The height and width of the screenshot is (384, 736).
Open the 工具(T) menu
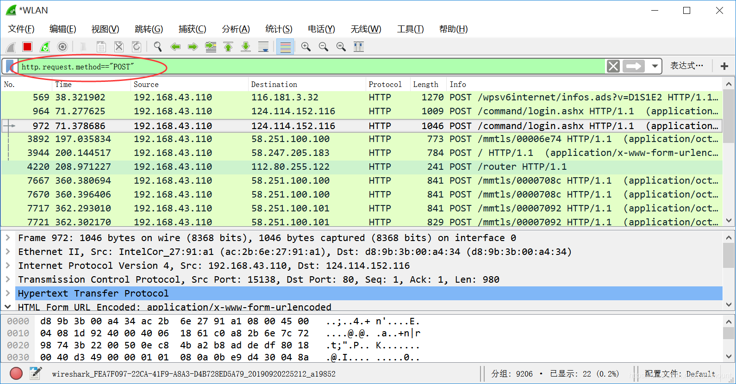[410, 29]
